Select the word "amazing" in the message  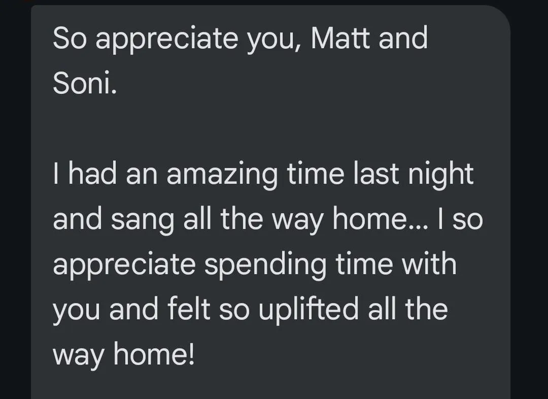click(x=222, y=174)
